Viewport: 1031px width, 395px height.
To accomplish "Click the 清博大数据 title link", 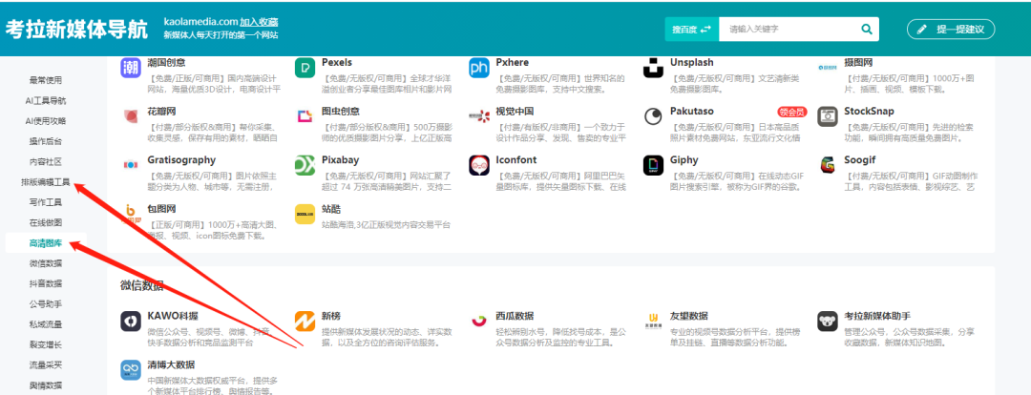I will [171, 364].
